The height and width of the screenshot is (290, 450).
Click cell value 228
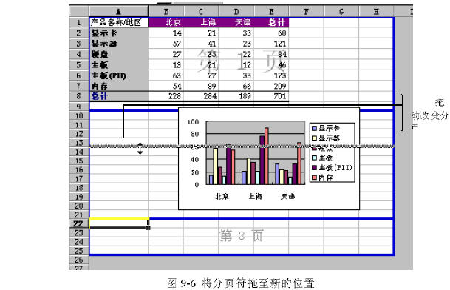coord(174,96)
